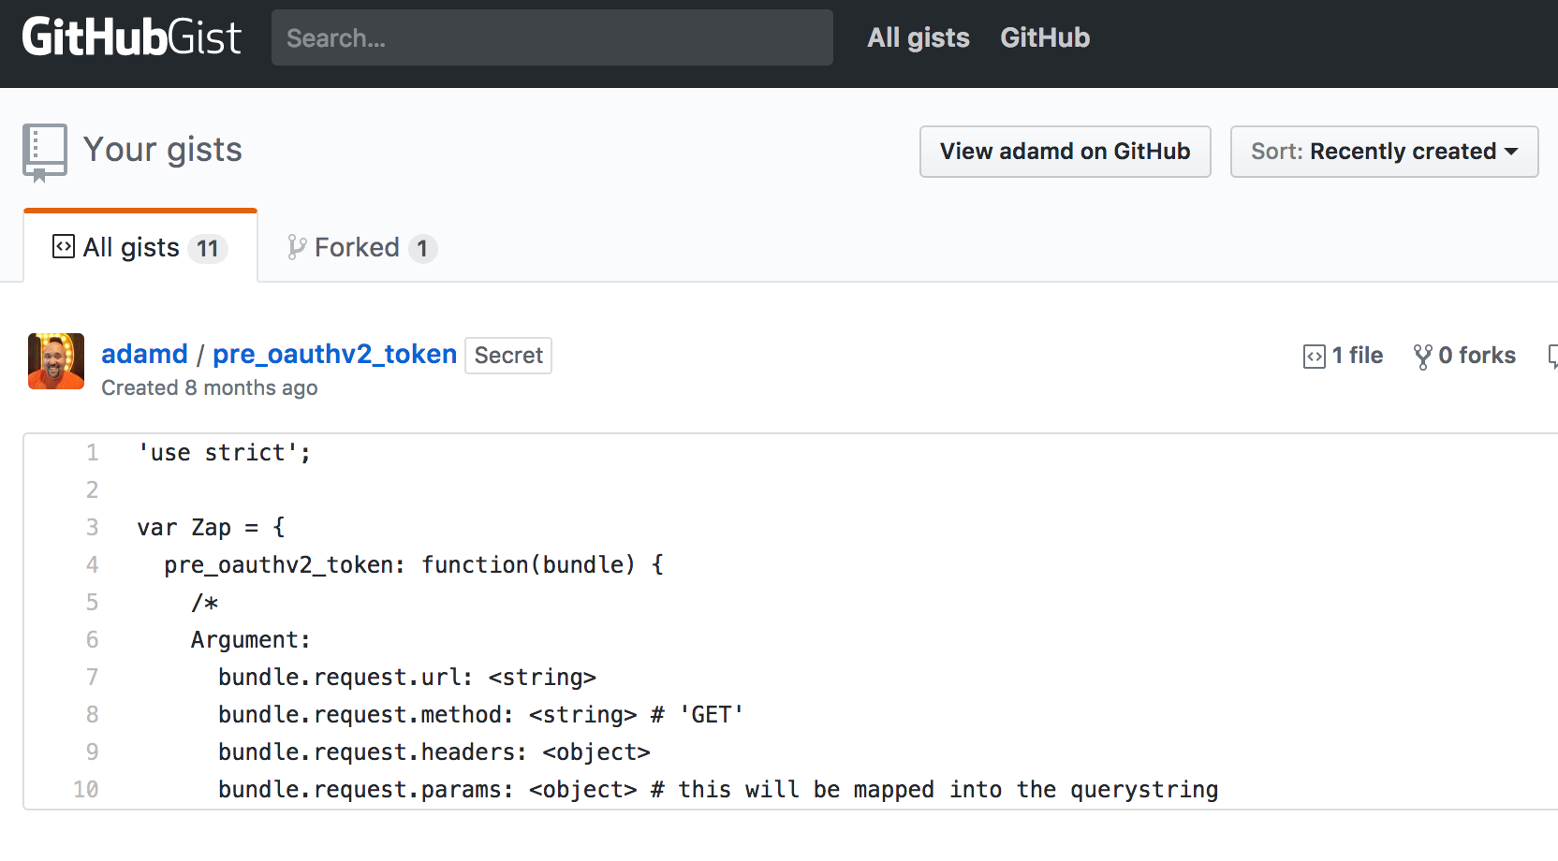Open All gists in the top navigation
The image size is (1558, 861).
[919, 37]
